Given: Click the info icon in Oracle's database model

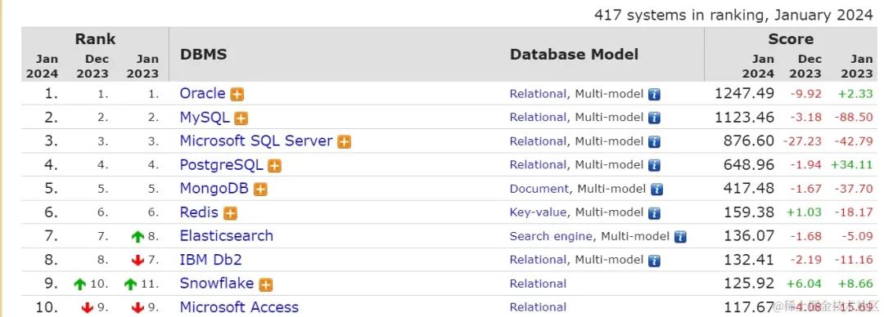Looking at the screenshot, I should [x=654, y=95].
